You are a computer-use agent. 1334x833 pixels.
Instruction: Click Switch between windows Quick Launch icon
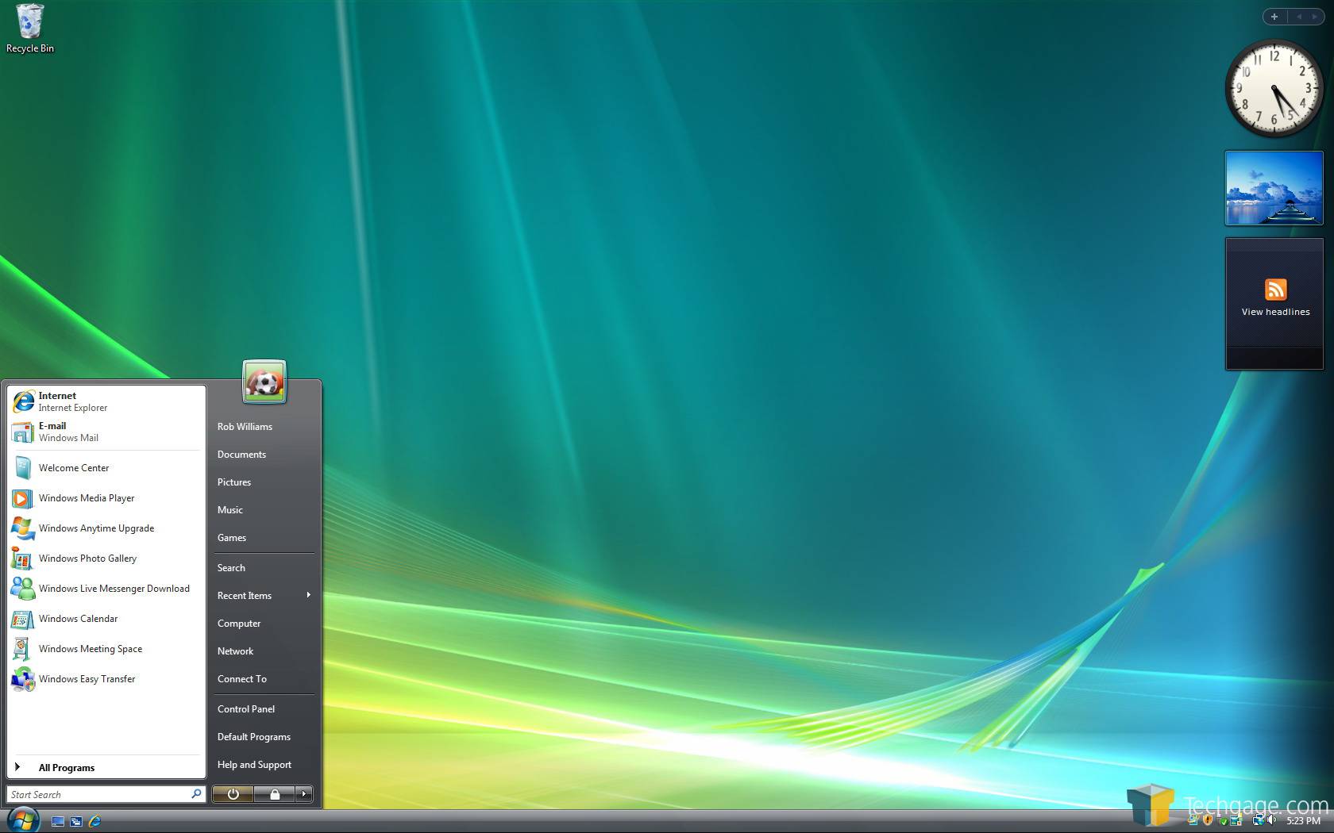coord(76,822)
